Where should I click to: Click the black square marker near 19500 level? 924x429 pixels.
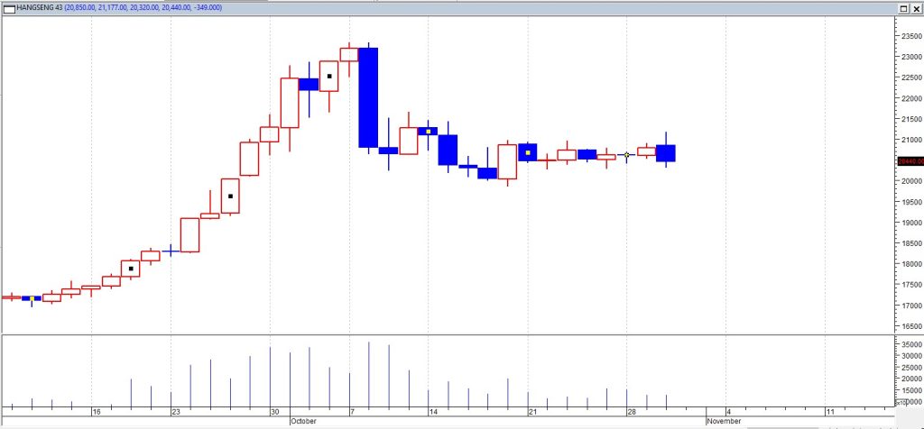point(230,196)
